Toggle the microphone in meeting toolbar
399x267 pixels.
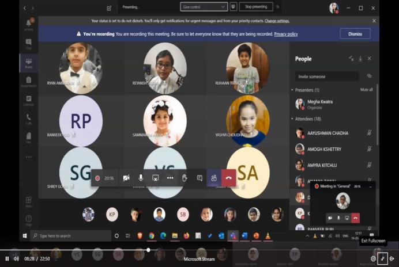pyautogui.click(x=141, y=178)
